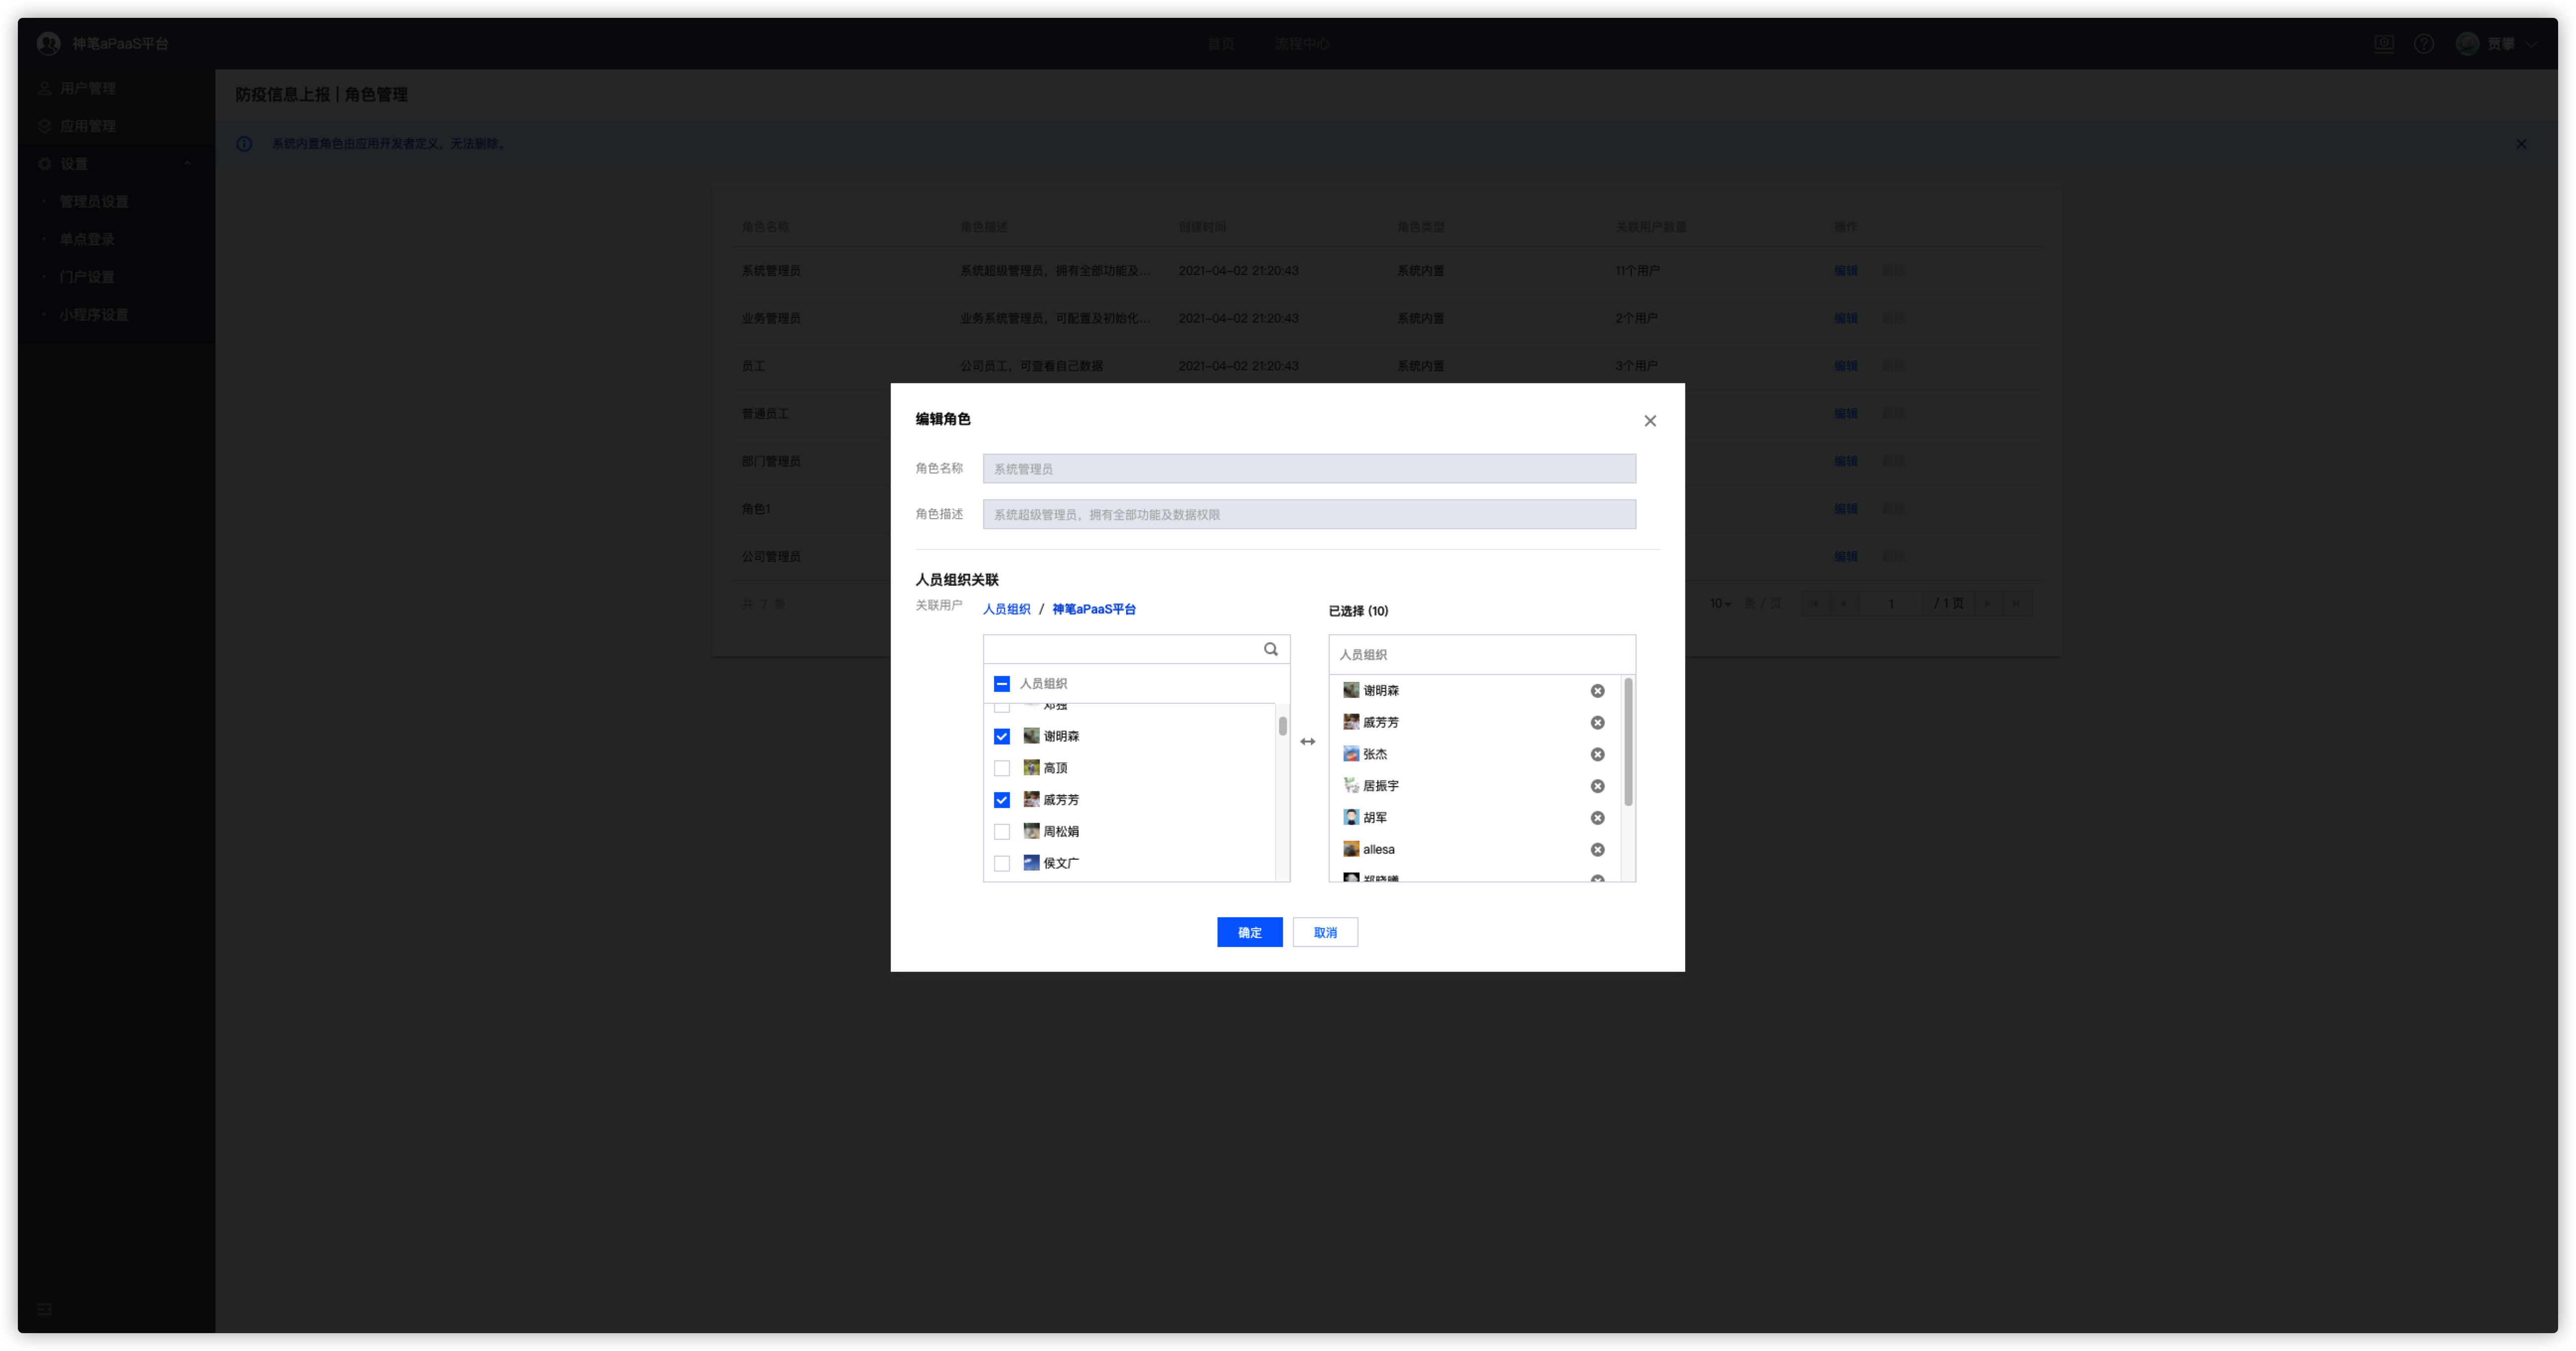Click 编辑 for the 公司管理员 row
The width and height of the screenshot is (2576, 1351).
tap(1845, 556)
